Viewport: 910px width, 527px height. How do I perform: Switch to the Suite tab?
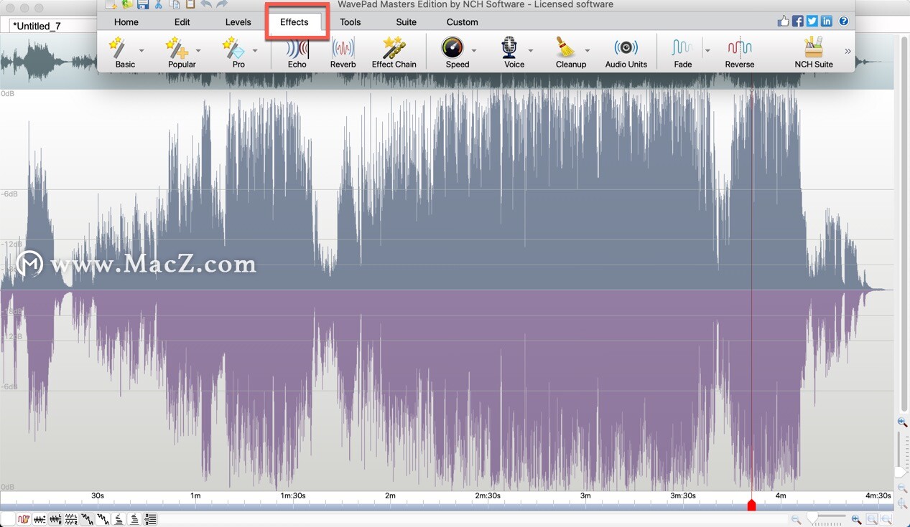point(407,22)
